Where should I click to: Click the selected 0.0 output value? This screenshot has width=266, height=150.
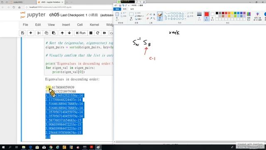pyautogui.click(x=48, y=137)
